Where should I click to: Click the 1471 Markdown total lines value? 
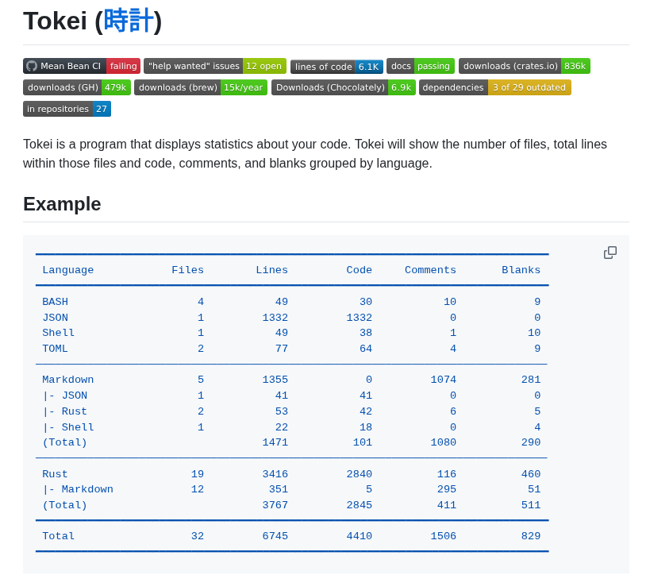[x=275, y=442]
